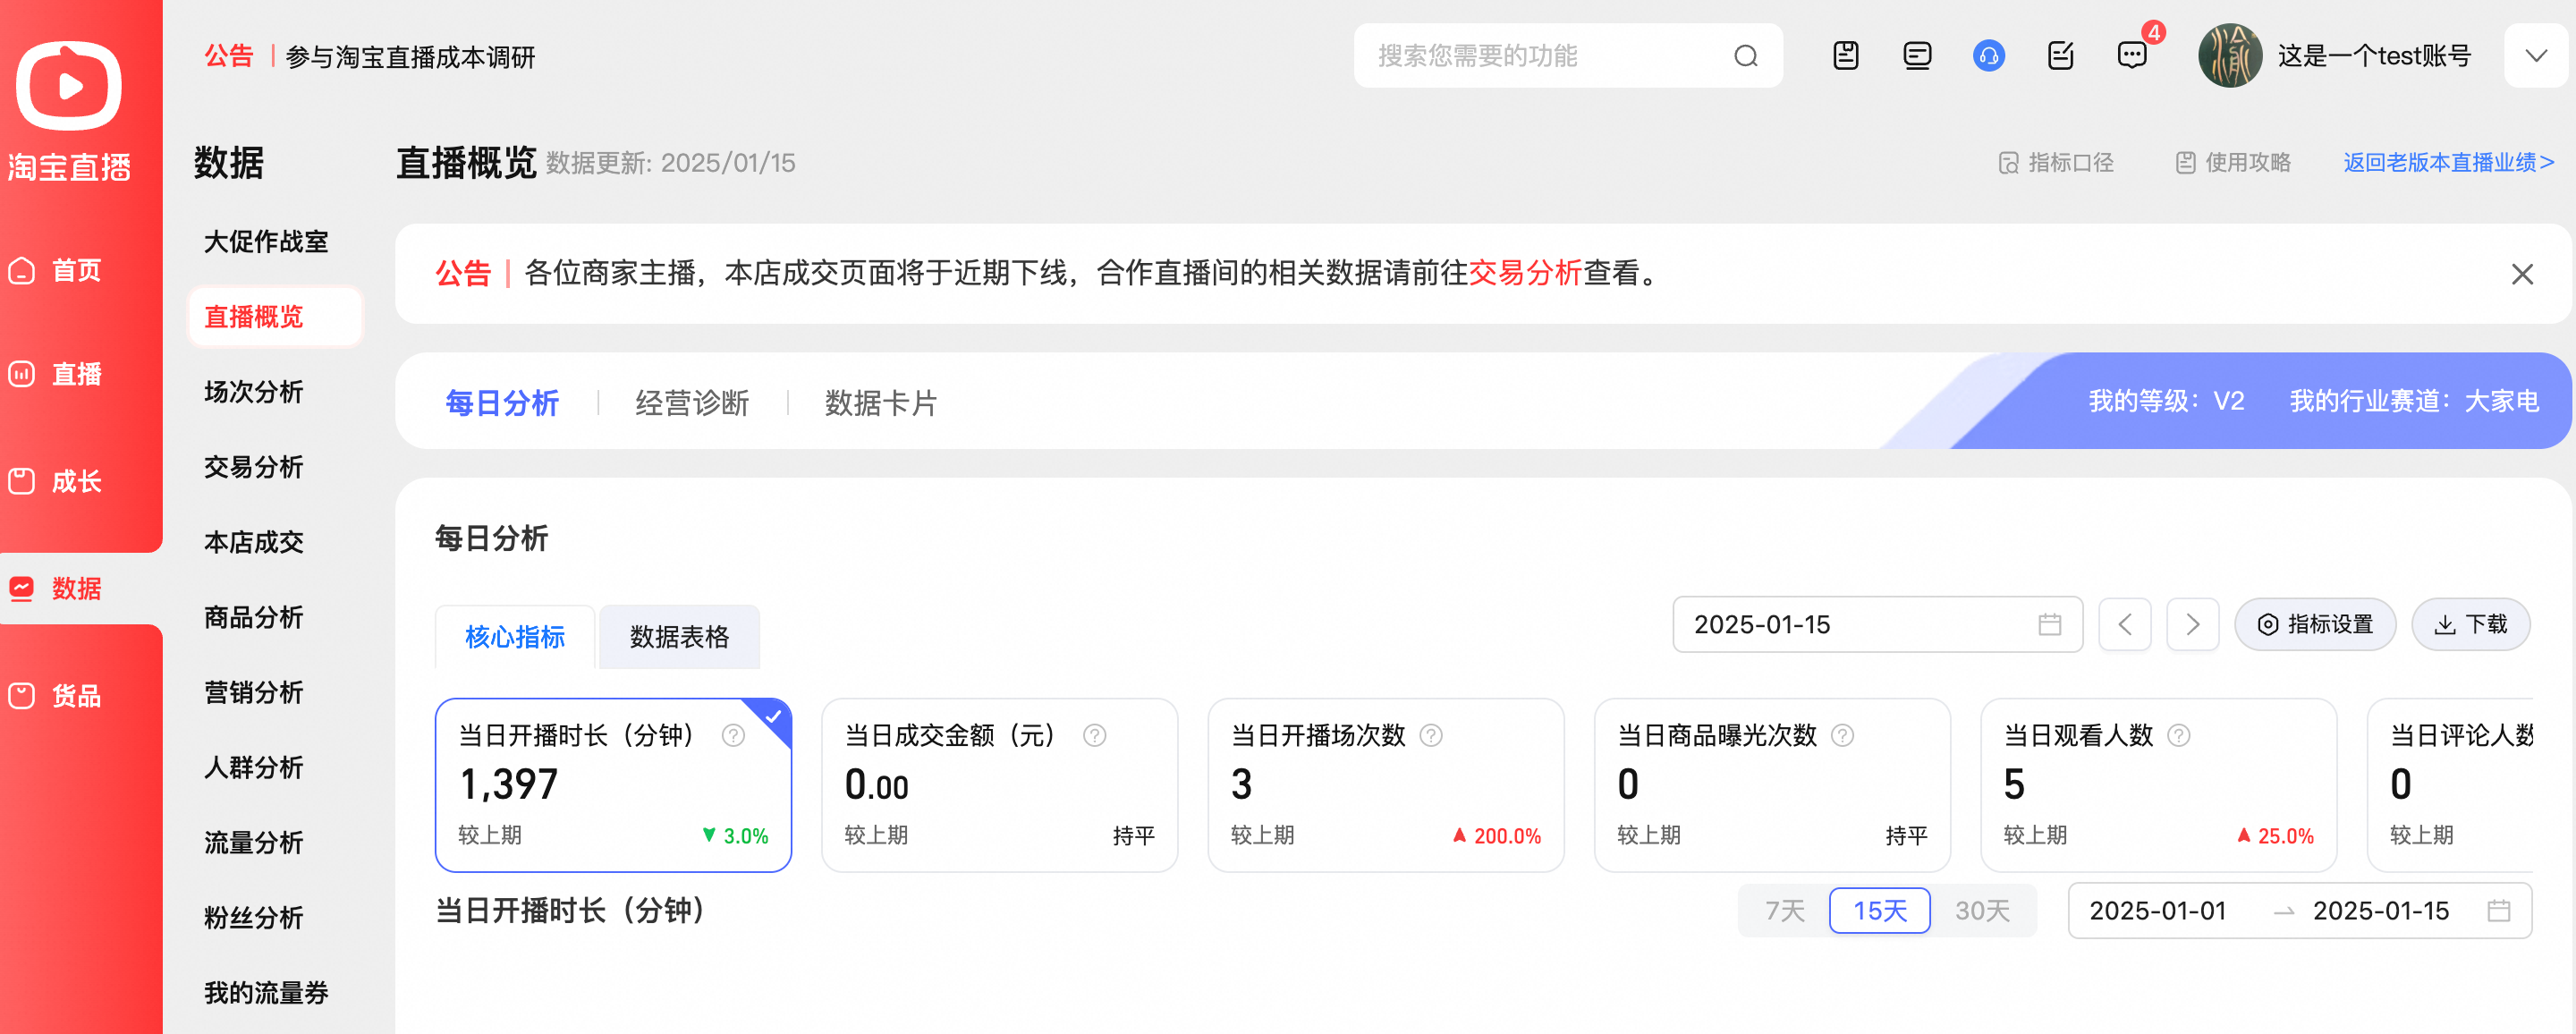The width and height of the screenshot is (2576, 1034).
Task: Click the account avatar picture
Action: [x=2230, y=55]
